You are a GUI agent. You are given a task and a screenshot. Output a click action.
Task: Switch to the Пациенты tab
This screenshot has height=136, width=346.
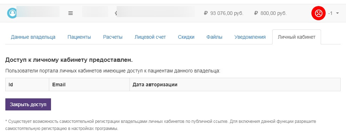pyautogui.click(x=79, y=37)
